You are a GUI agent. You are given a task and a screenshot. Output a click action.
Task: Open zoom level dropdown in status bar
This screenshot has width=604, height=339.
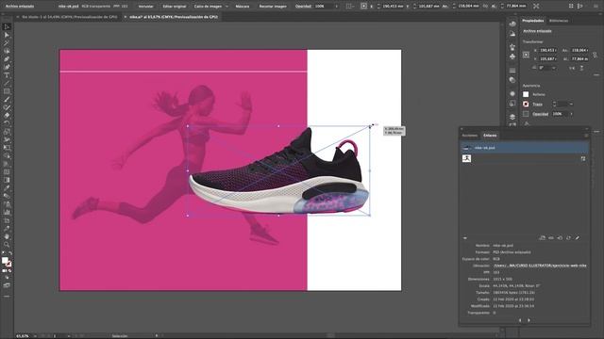pyautogui.click(x=35, y=336)
